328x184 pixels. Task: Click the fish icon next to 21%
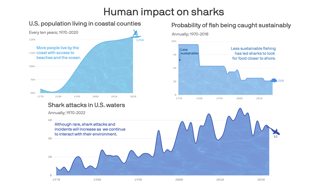pyautogui.click(x=274, y=80)
